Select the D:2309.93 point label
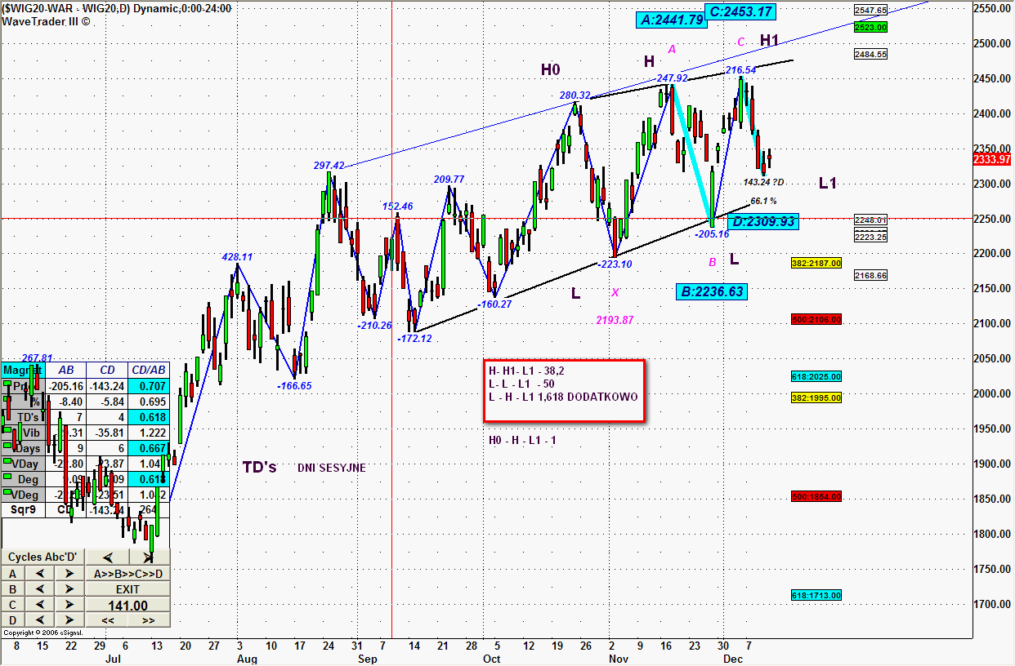This screenshot has width=1015, height=666. pyautogui.click(x=762, y=221)
